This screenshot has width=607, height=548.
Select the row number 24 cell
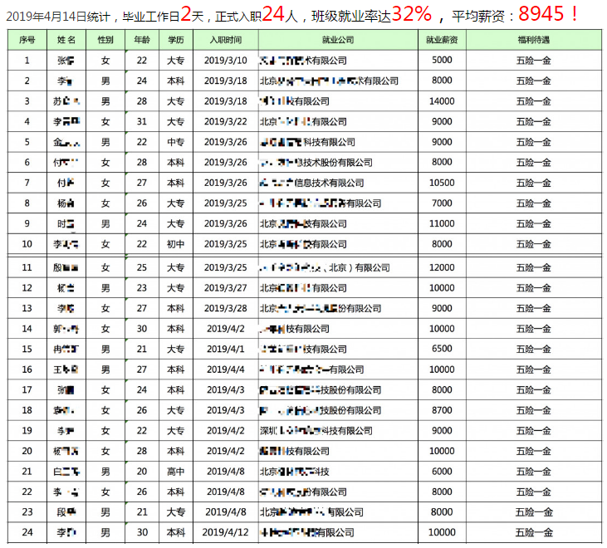tap(27, 532)
